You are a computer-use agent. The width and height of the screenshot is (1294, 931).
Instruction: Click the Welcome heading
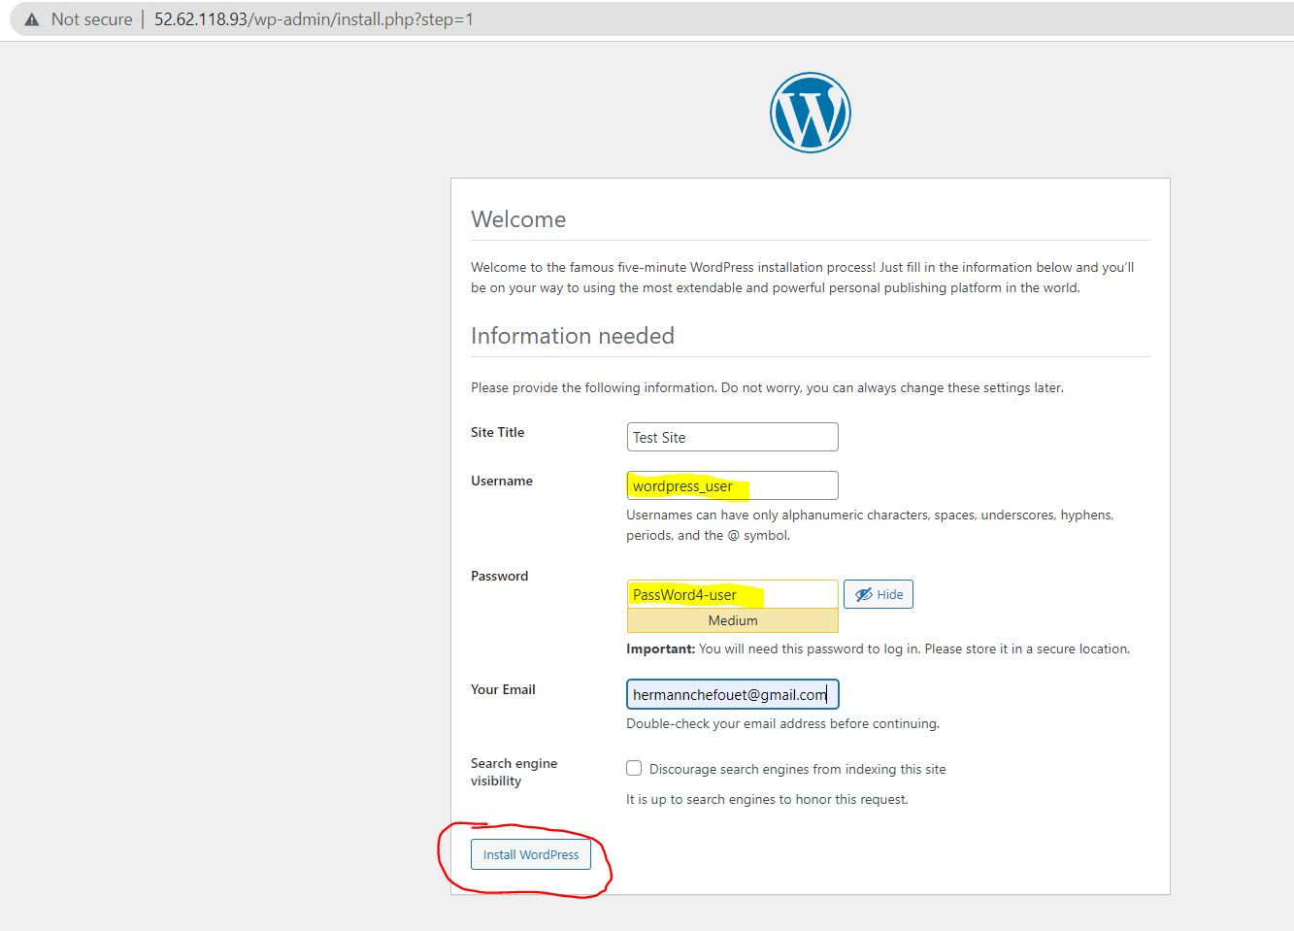pyautogui.click(x=518, y=219)
